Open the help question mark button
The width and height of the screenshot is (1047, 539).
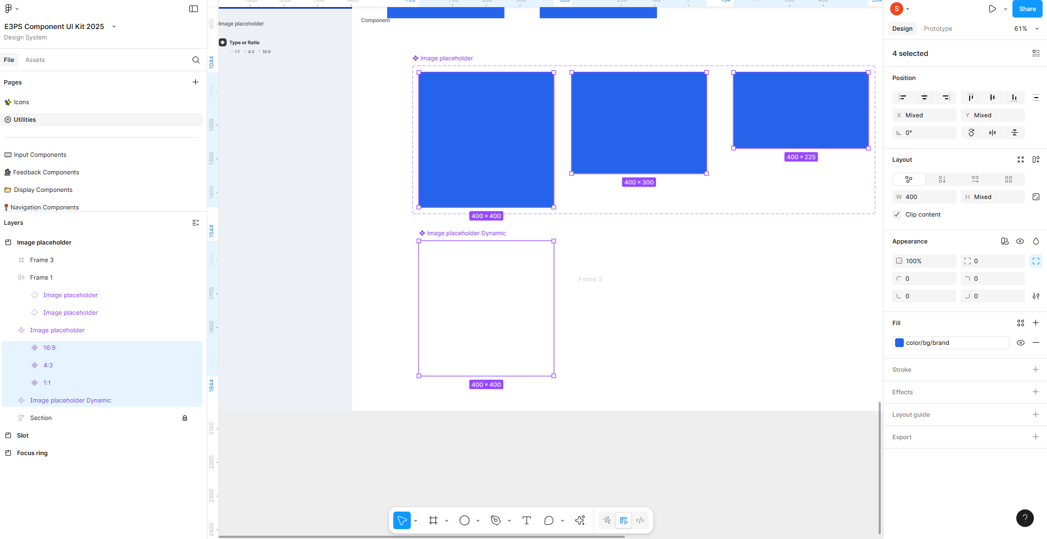[x=1025, y=518]
